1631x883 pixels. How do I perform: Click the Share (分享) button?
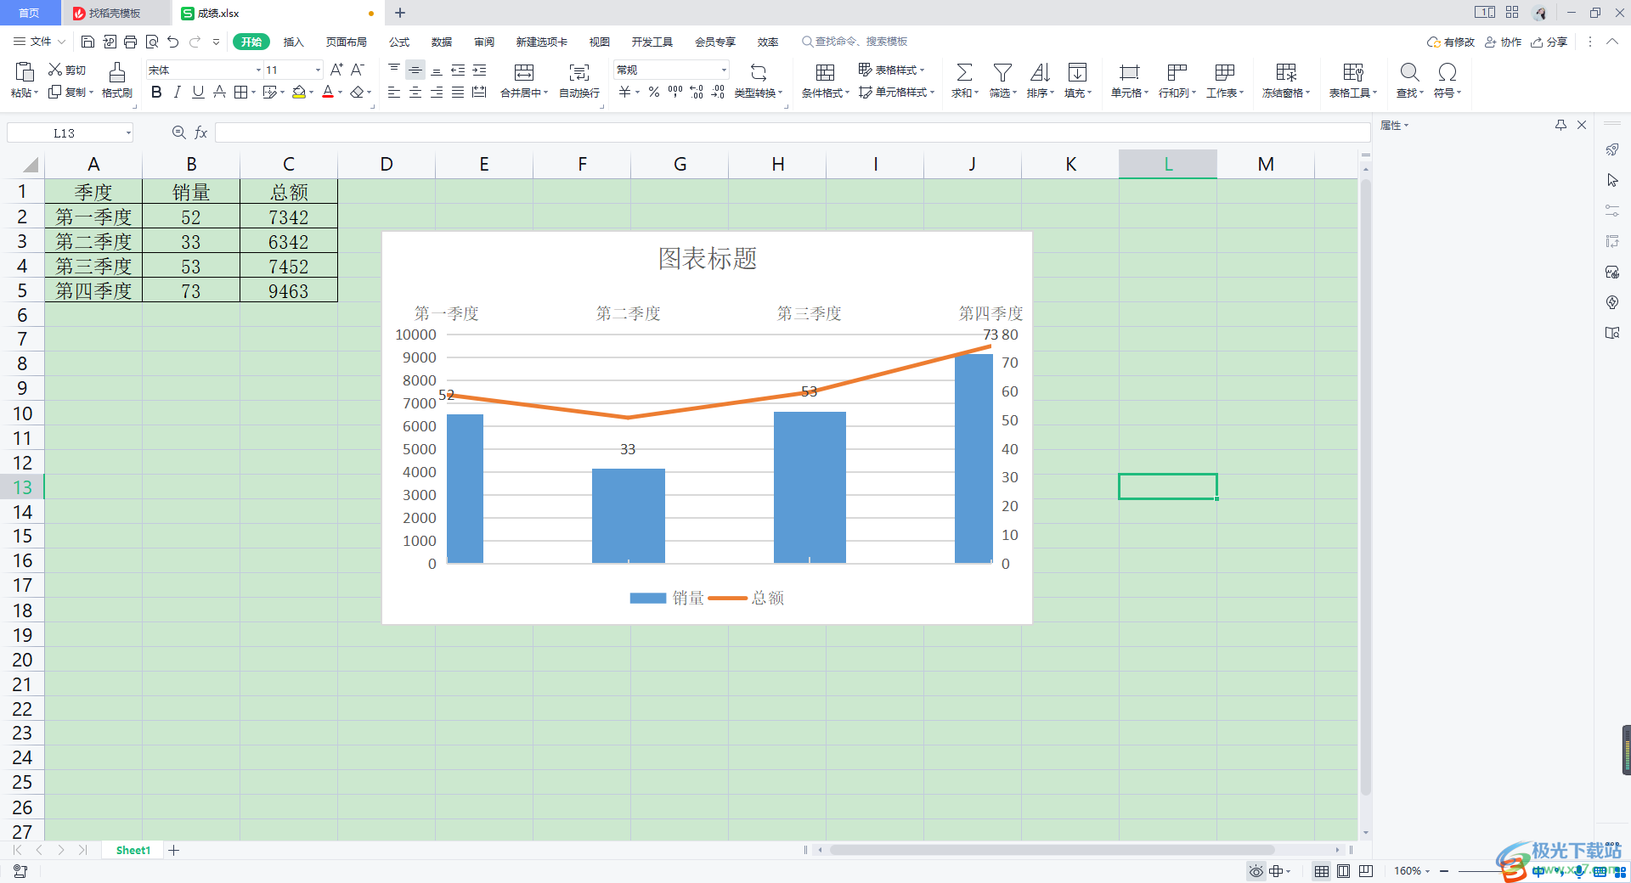click(x=1549, y=42)
